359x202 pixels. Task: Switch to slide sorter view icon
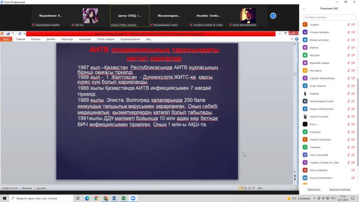[x=245, y=188]
